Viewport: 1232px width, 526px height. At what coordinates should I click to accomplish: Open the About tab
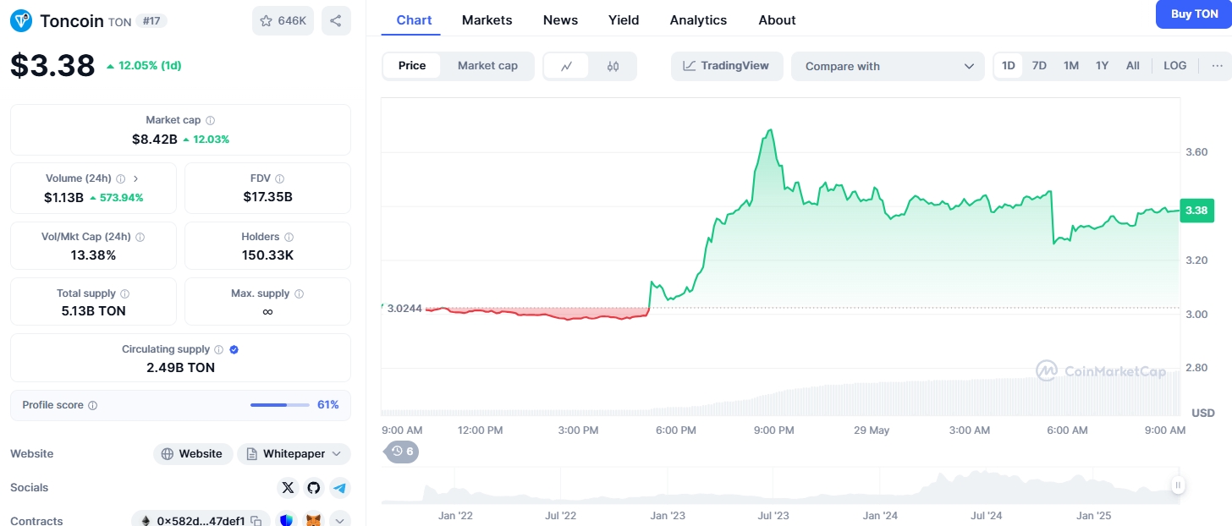click(777, 20)
